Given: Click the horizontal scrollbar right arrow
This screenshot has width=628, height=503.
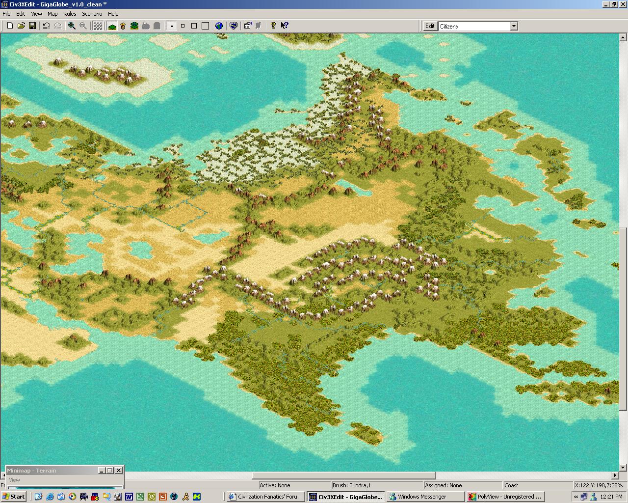Looking at the screenshot, I should tap(615, 475).
